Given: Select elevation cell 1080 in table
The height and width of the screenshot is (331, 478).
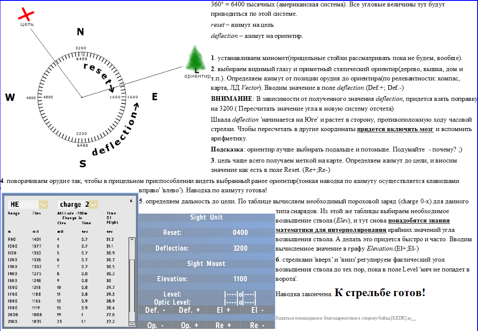Looking at the screenshot, I should click(x=36, y=315).
